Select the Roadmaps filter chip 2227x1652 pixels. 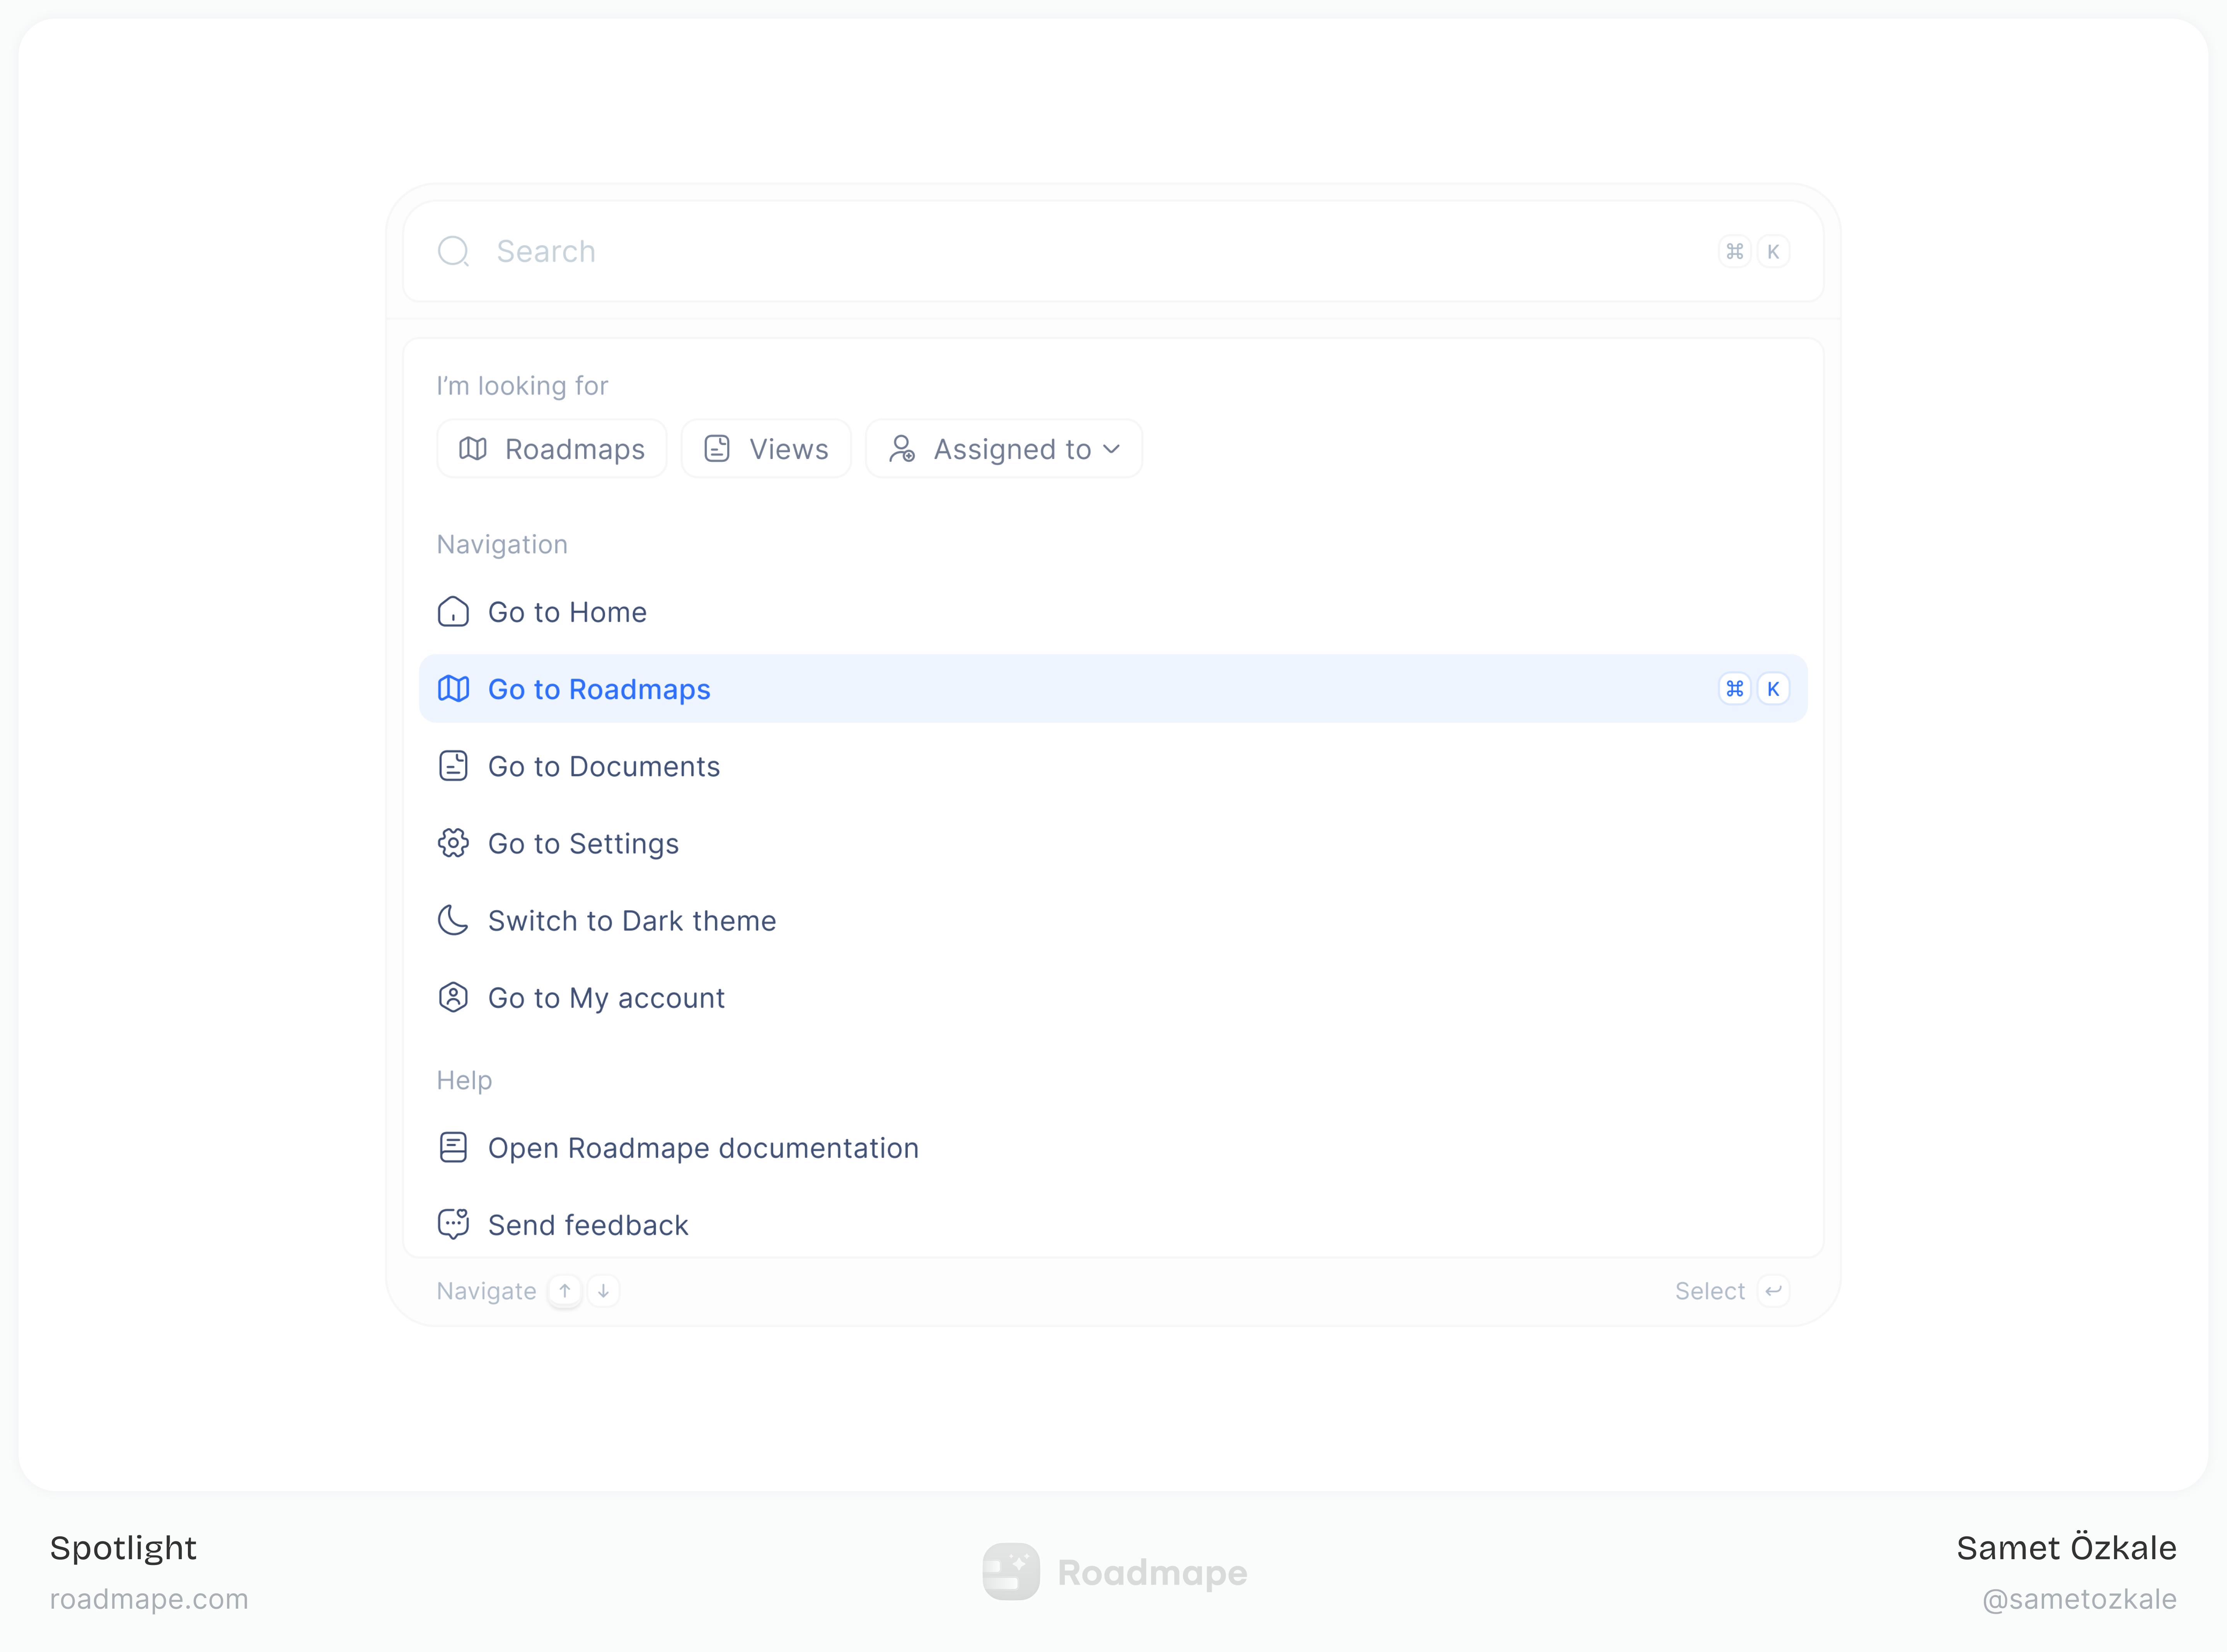[x=552, y=449]
